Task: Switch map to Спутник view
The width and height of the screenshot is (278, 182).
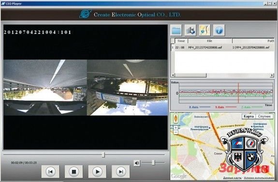Action: [264, 116]
